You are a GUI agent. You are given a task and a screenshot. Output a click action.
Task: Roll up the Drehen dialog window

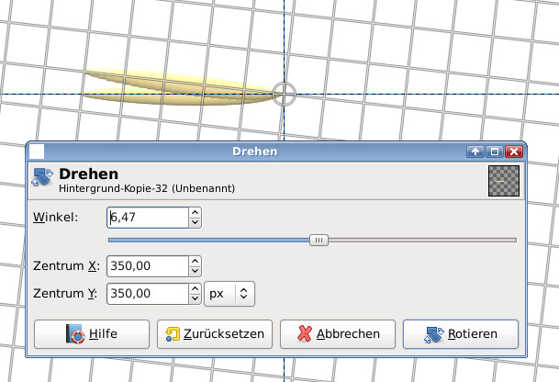475,152
